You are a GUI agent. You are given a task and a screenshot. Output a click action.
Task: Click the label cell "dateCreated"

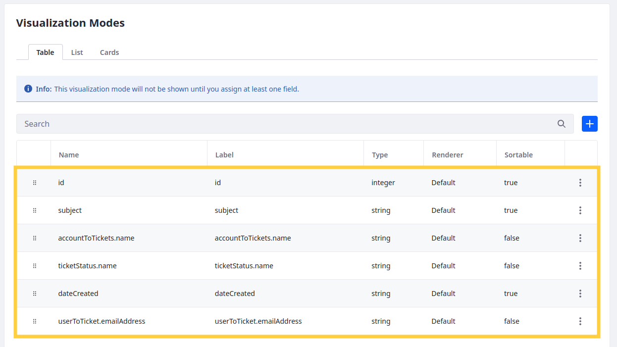[235, 294]
